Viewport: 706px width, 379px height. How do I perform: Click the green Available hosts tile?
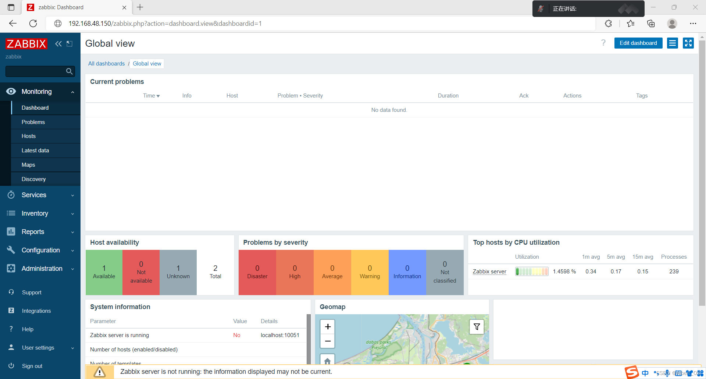[x=104, y=272]
